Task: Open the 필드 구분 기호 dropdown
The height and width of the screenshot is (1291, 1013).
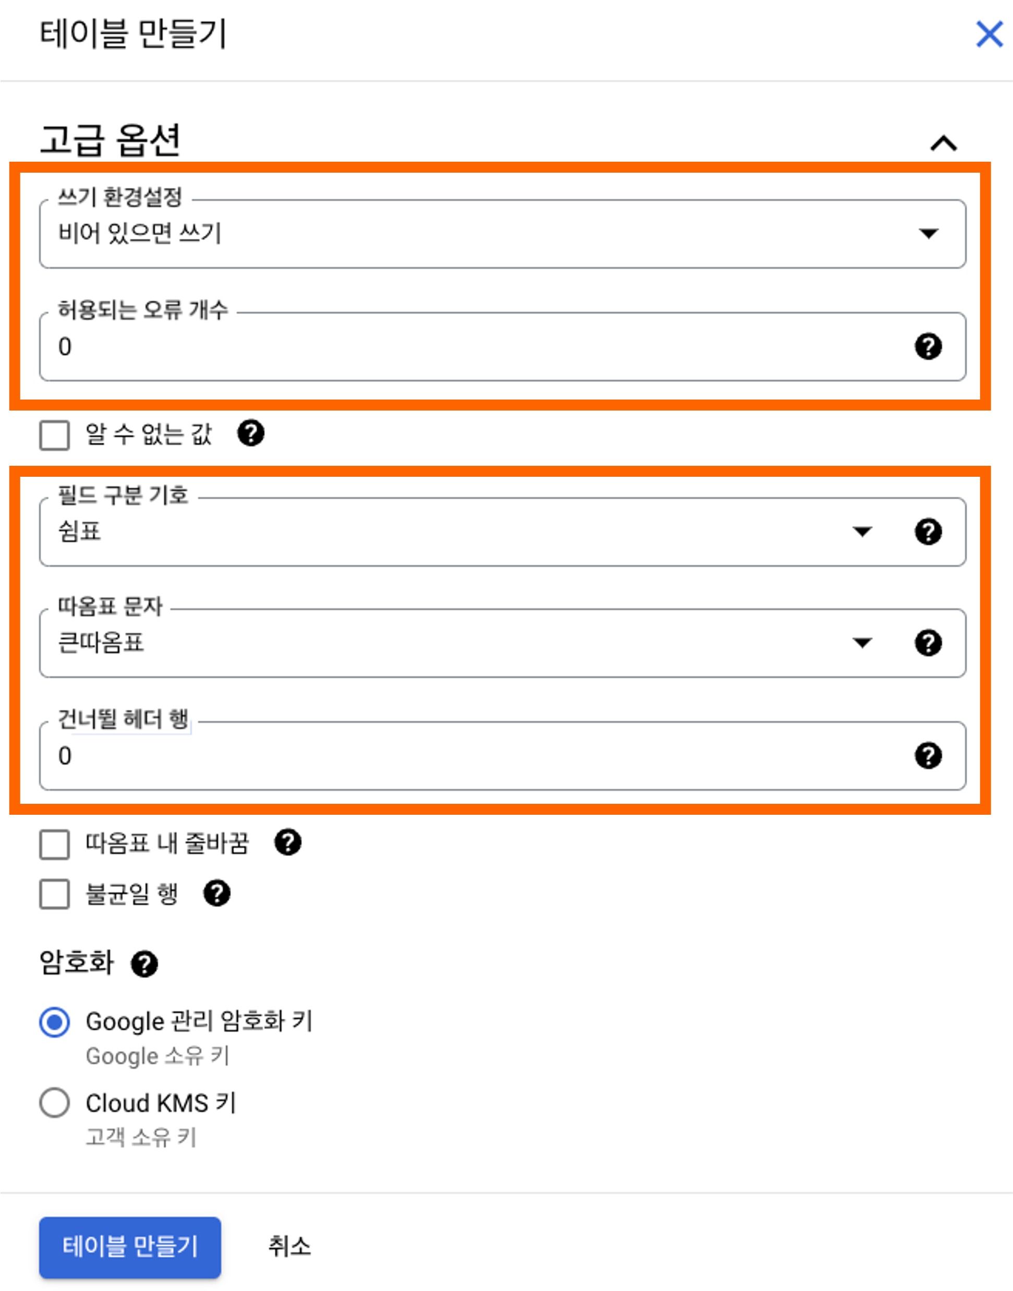Action: [x=503, y=532]
